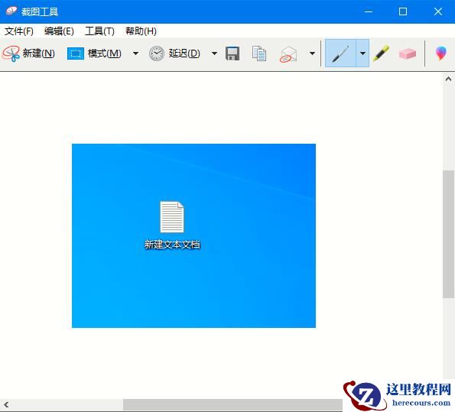Click the horizontal scrollbar left arrow

(6, 404)
